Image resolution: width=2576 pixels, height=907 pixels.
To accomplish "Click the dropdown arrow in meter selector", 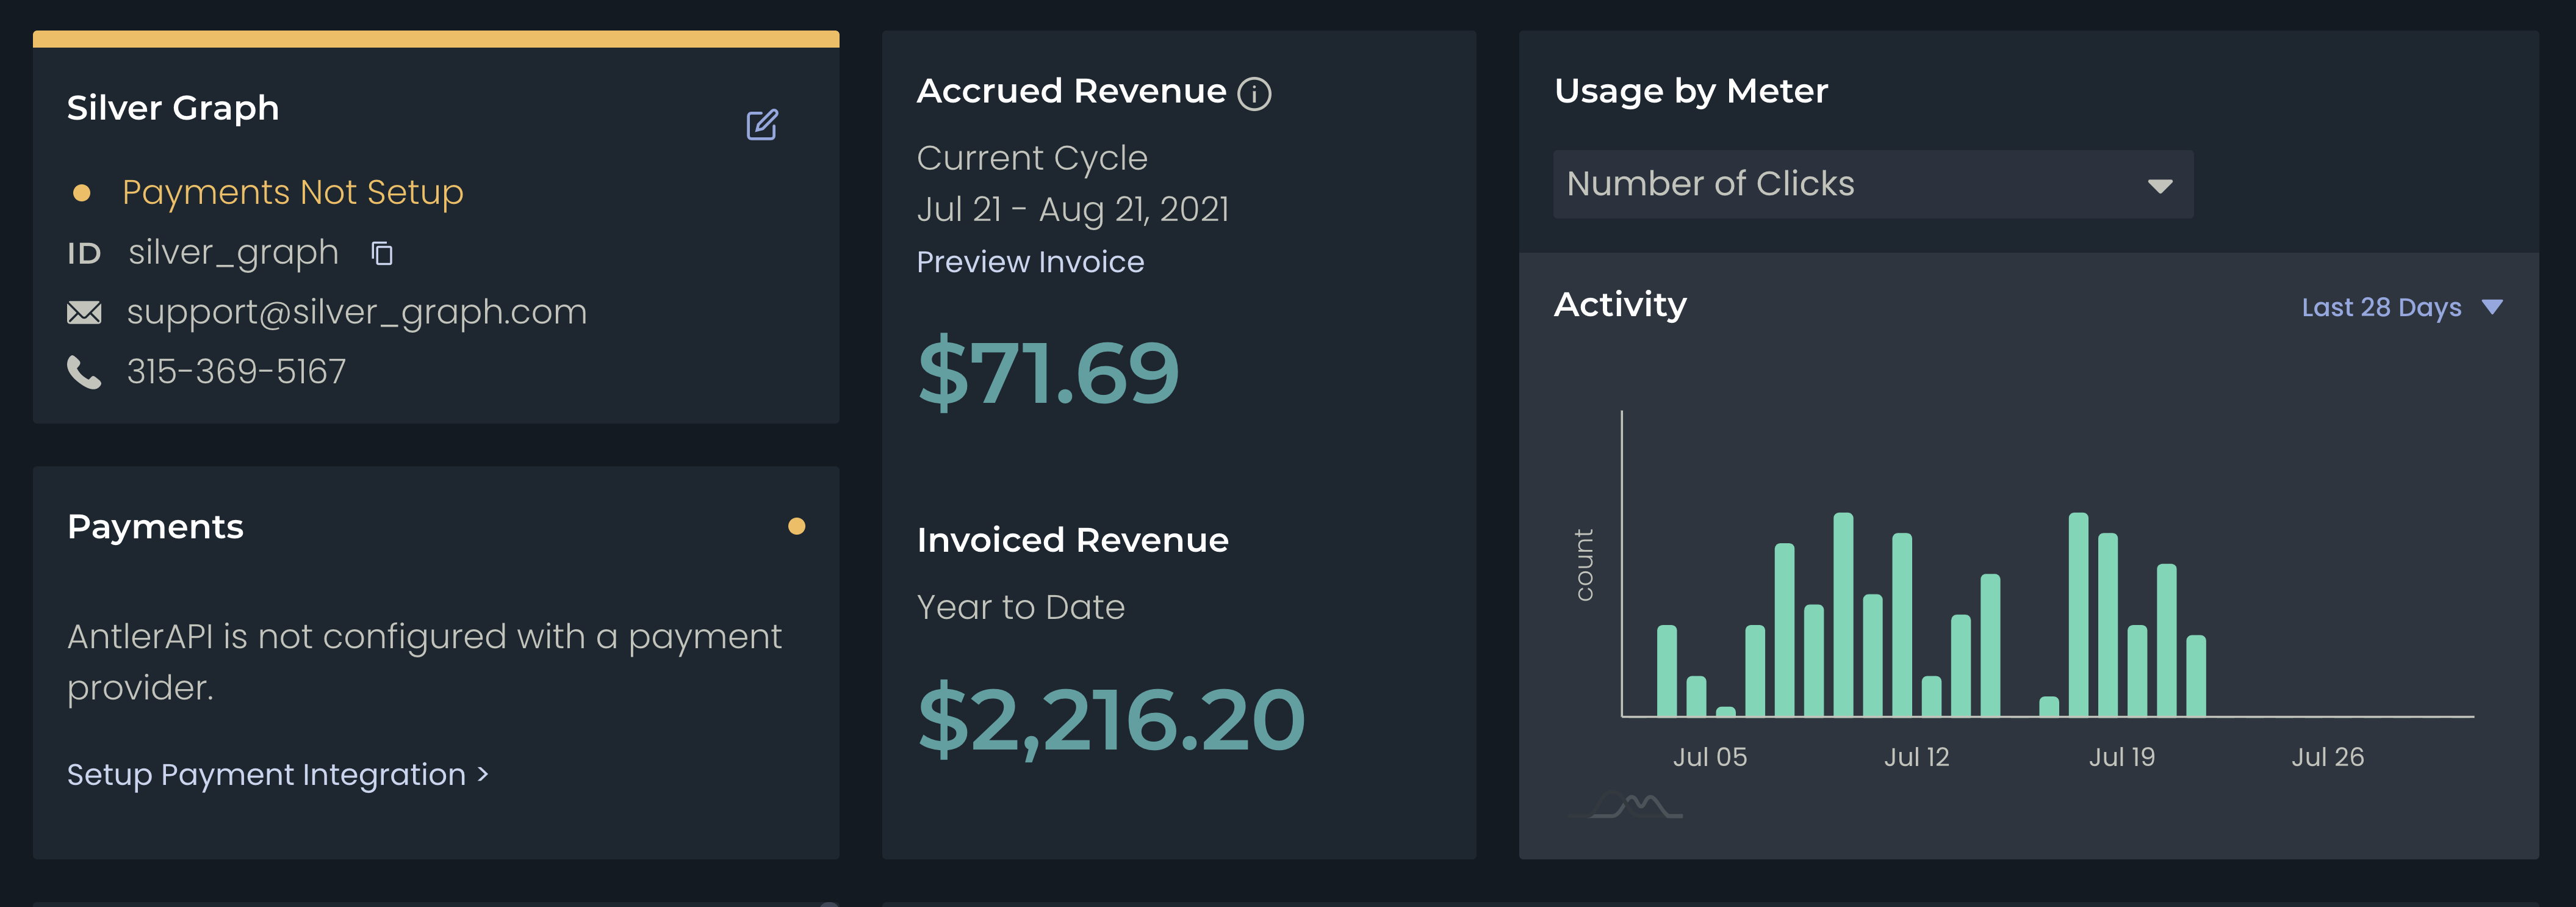I will pos(2160,187).
